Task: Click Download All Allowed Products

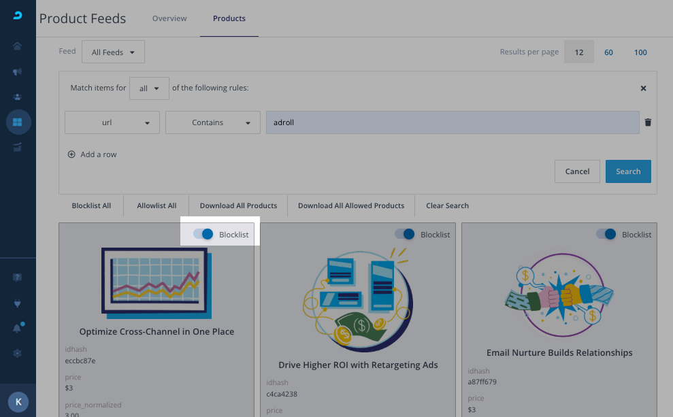Action: (350, 205)
